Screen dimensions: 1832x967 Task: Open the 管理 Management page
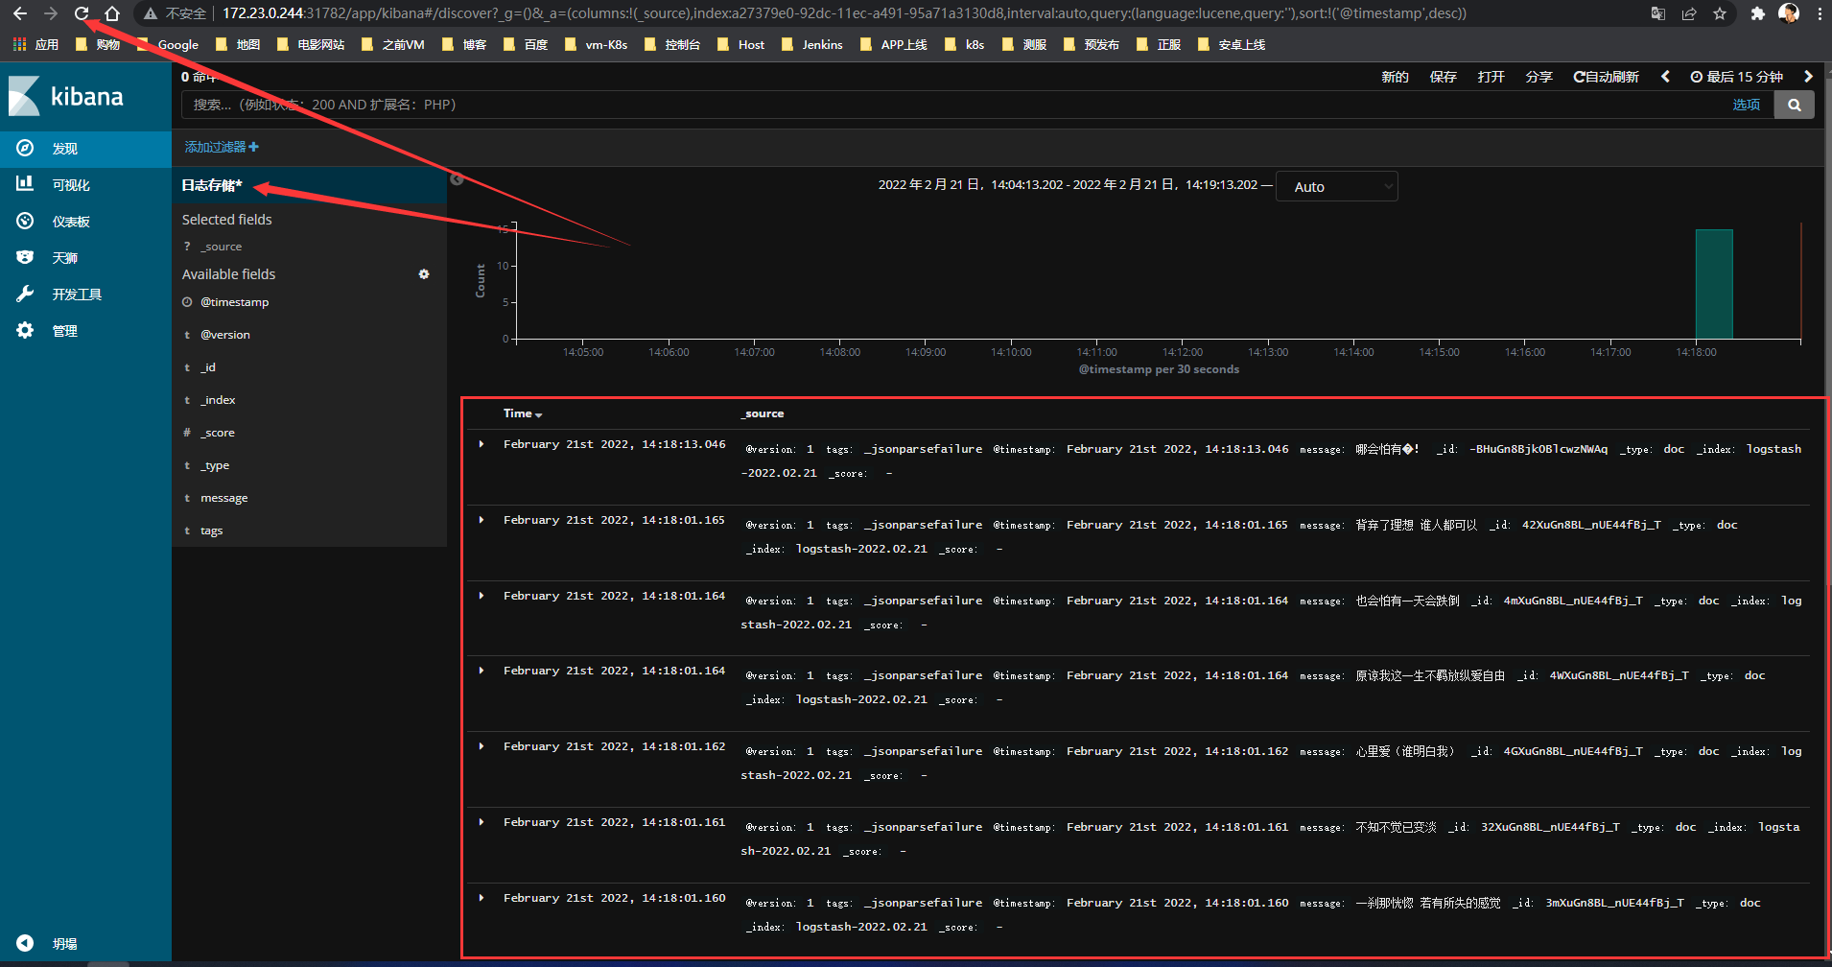click(x=85, y=331)
